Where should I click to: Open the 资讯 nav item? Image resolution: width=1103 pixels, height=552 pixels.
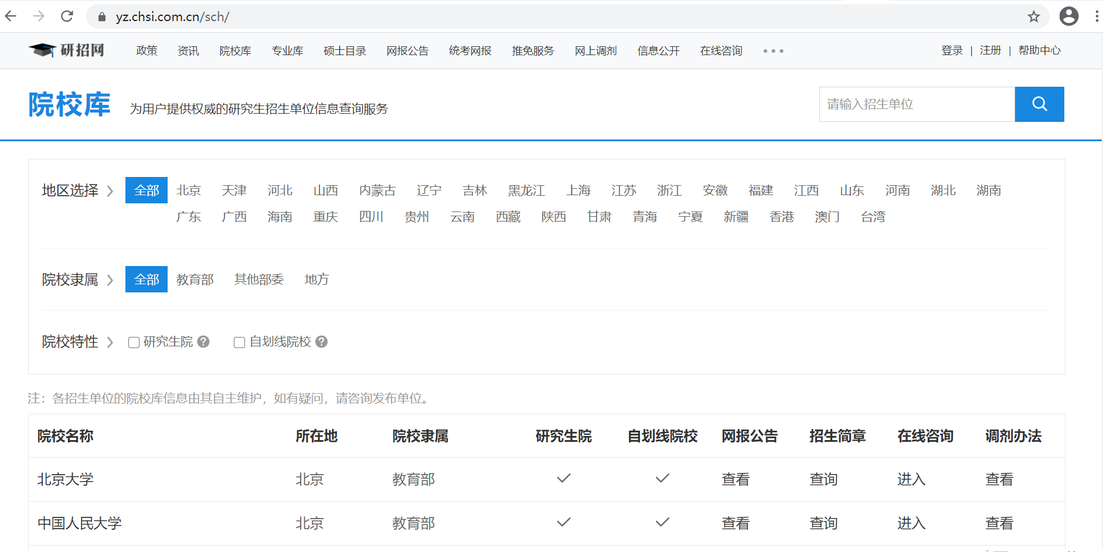188,51
